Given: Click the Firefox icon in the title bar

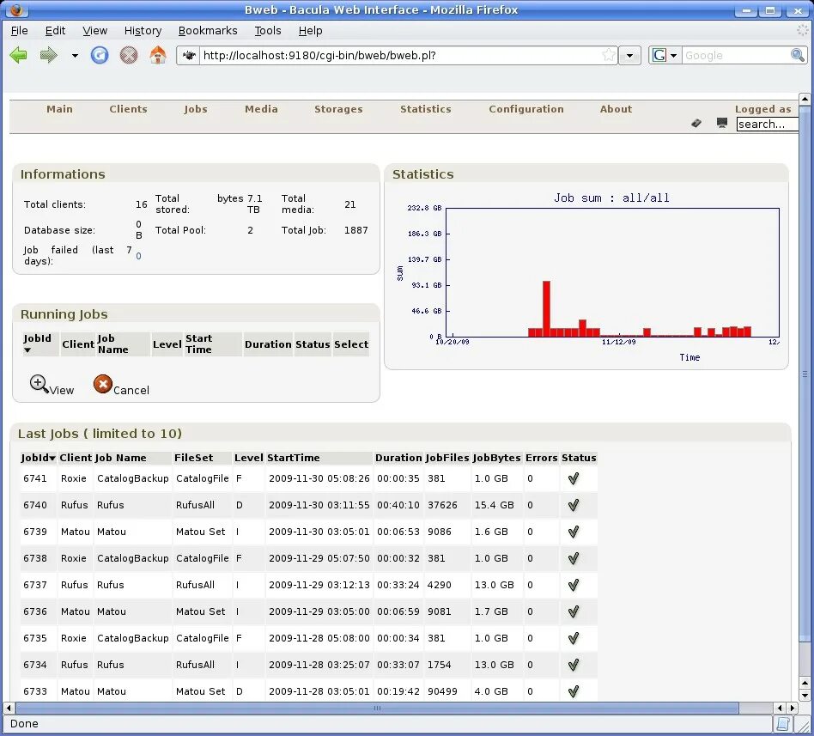Looking at the screenshot, I should 16,9.
